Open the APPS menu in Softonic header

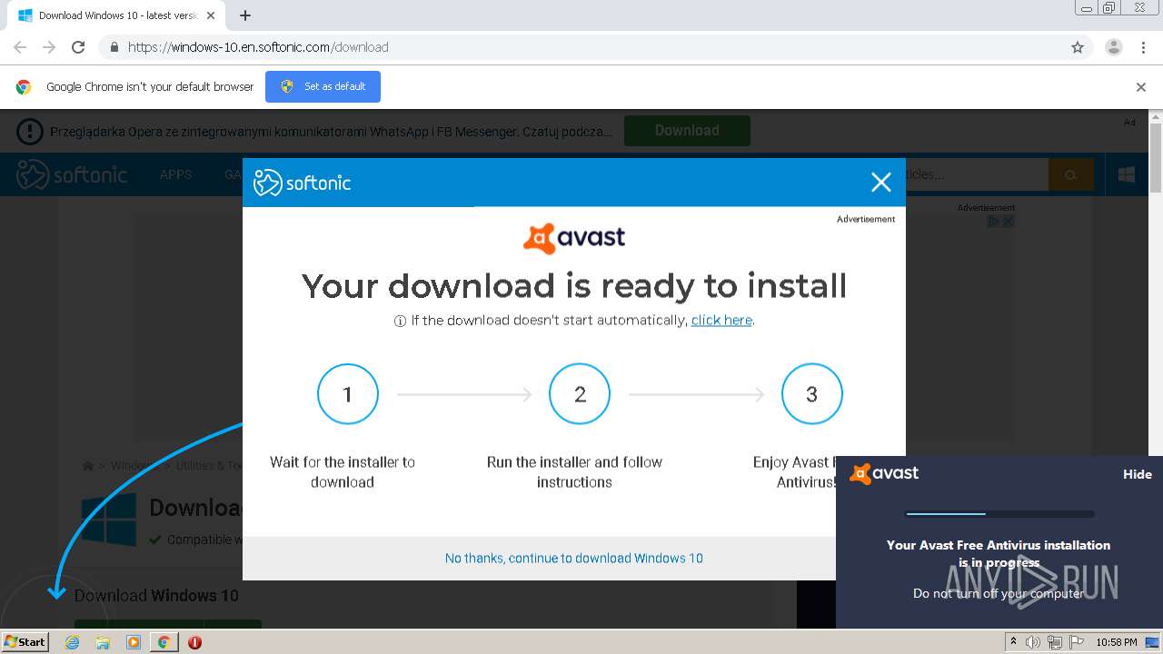tap(175, 174)
